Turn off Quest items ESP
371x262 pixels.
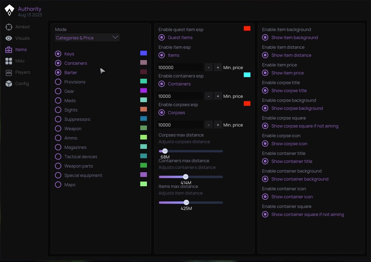[162, 37]
